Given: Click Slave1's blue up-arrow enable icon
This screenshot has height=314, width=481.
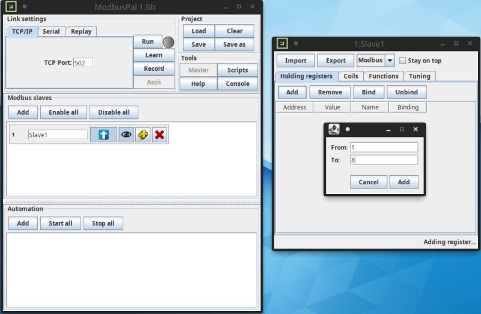Looking at the screenshot, I should (103, 134).
